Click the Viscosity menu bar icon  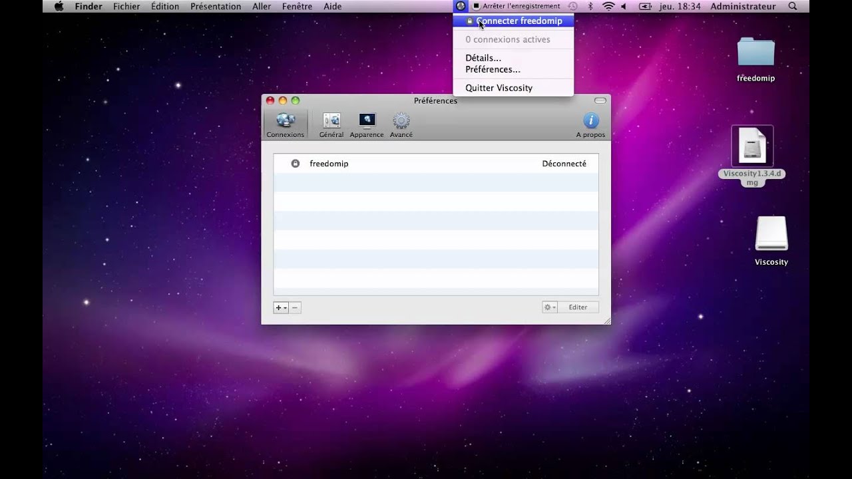[x=460, y=6]
